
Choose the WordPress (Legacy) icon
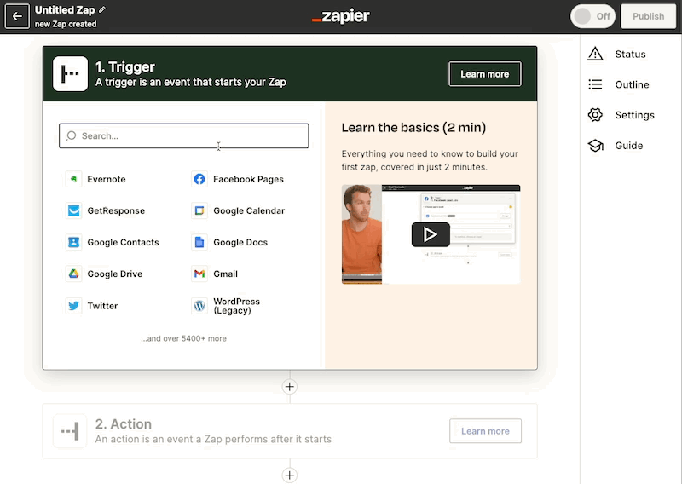tap(199, 306)
